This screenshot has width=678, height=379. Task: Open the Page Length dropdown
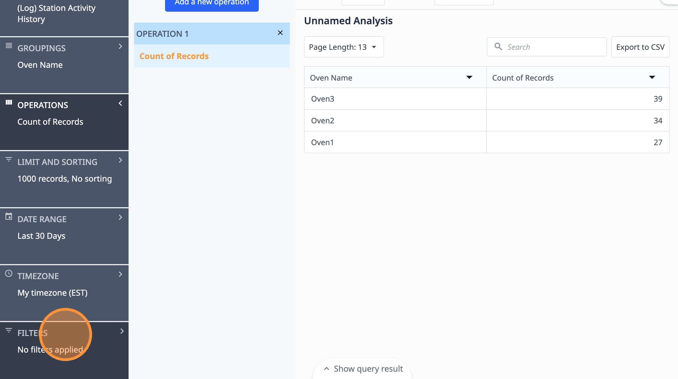pos(344,47)
